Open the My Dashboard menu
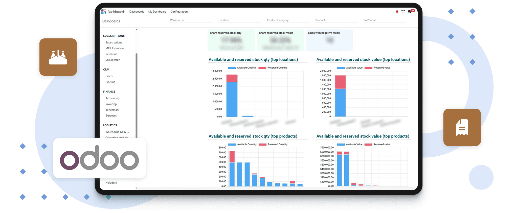This screenshot has height=213, width=518. [x=157, y=12]
